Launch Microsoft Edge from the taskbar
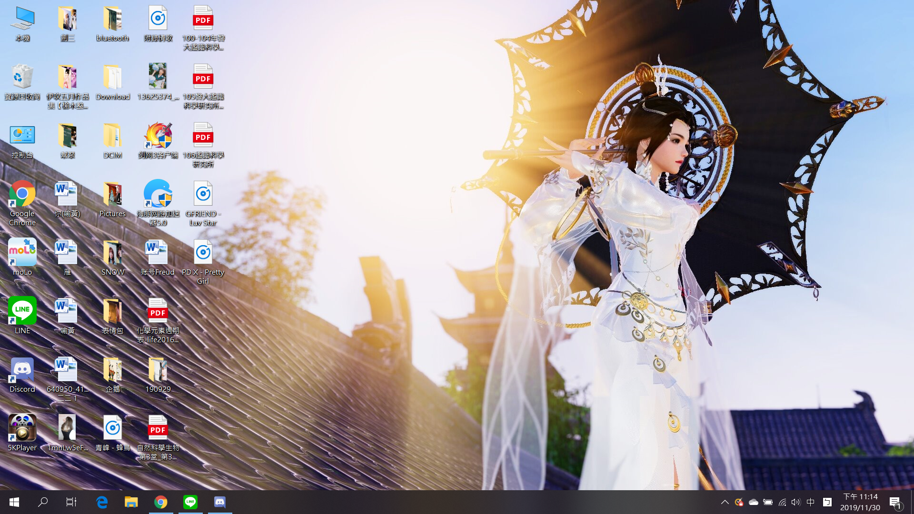914x514 pixels. [x=102, y=502]
